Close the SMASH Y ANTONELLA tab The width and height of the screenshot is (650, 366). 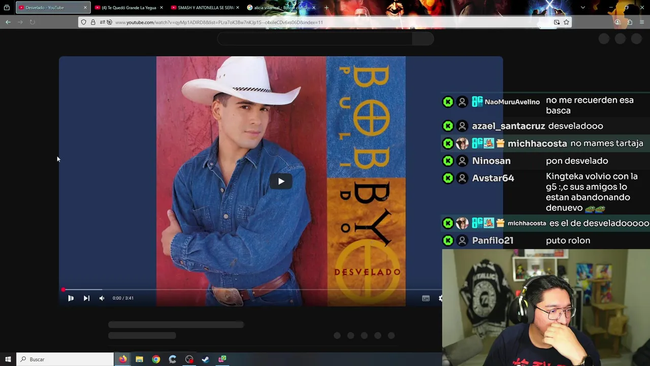point(237,8)
